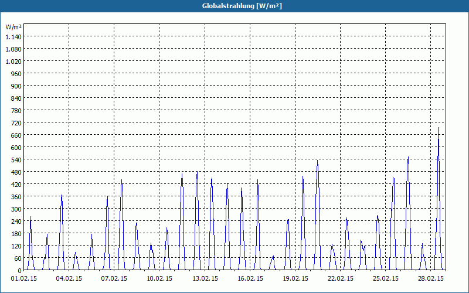This screenshot has width=469, height=293.
Task: Click the 840 y-axis label
Action: click(16, 98)
